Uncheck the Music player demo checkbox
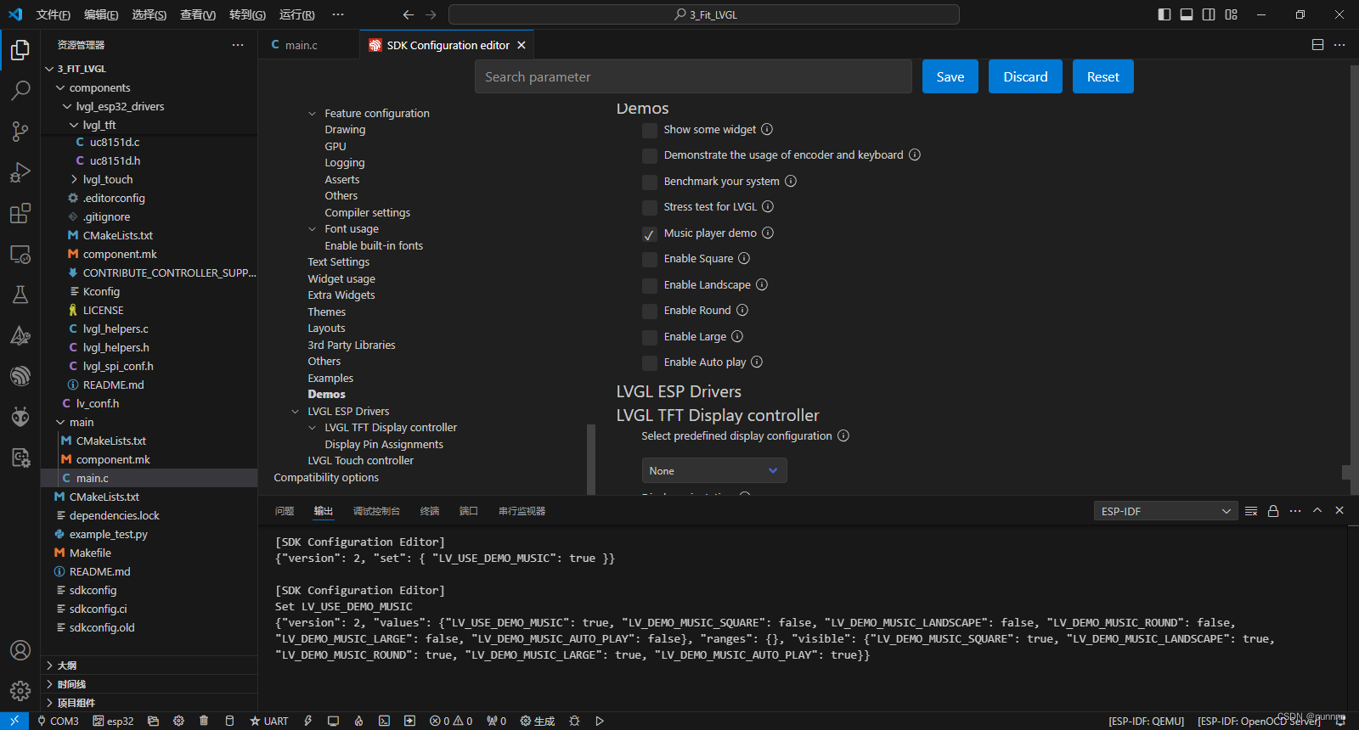The image size is (1359, 730). click(650, 234)
